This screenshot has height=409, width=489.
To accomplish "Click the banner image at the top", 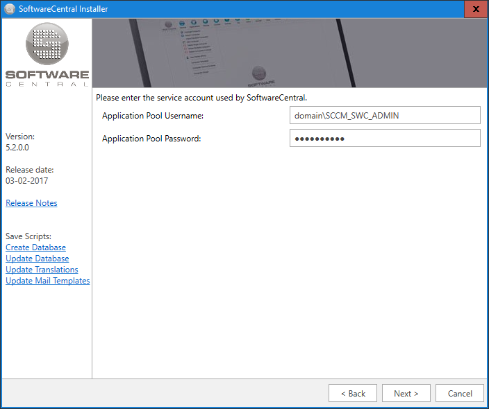I will click(289, 53).
